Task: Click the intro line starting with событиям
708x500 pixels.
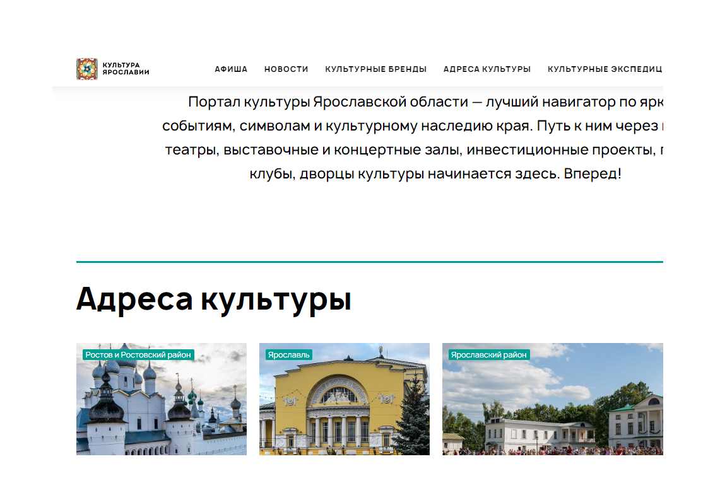Action: click(x=410, y=126)
